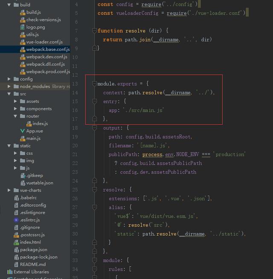Select the assets folder name
This screenshot has height=279, width=273.
(33, 101)
